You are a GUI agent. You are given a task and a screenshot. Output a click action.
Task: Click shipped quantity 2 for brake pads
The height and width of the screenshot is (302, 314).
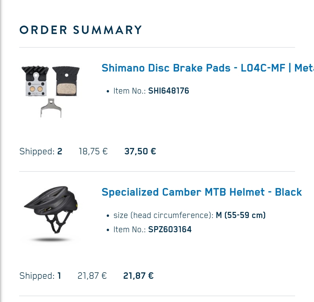click(x=60, y=151)
